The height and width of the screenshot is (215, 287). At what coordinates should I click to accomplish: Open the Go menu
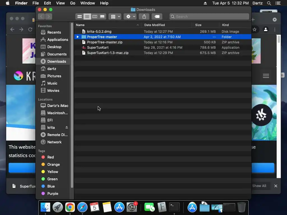(73, 3)
